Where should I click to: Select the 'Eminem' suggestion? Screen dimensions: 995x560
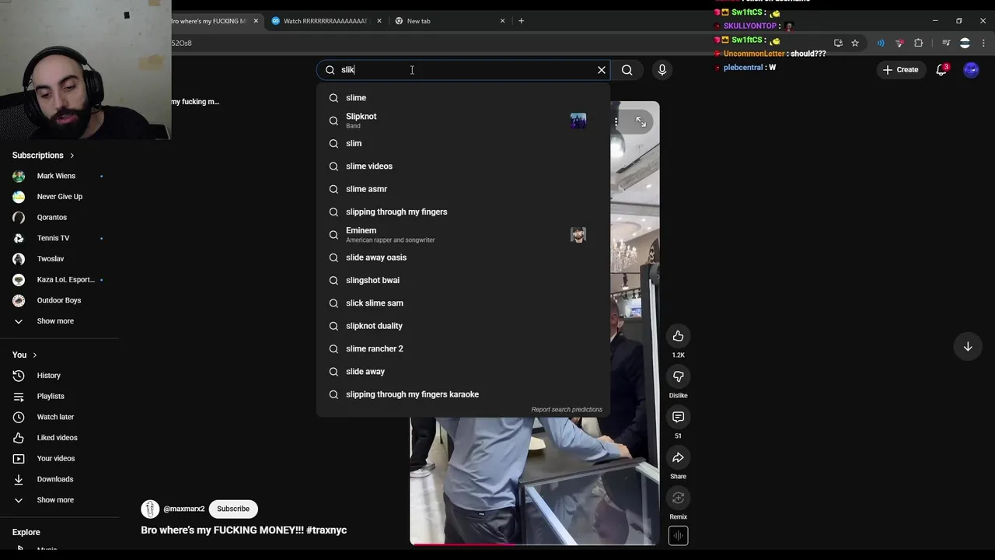click(x=463, y=235)
